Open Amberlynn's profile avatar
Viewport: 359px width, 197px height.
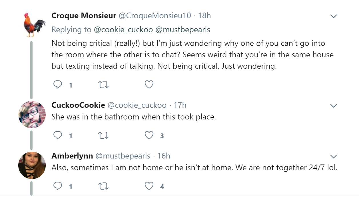pos(32,165)
